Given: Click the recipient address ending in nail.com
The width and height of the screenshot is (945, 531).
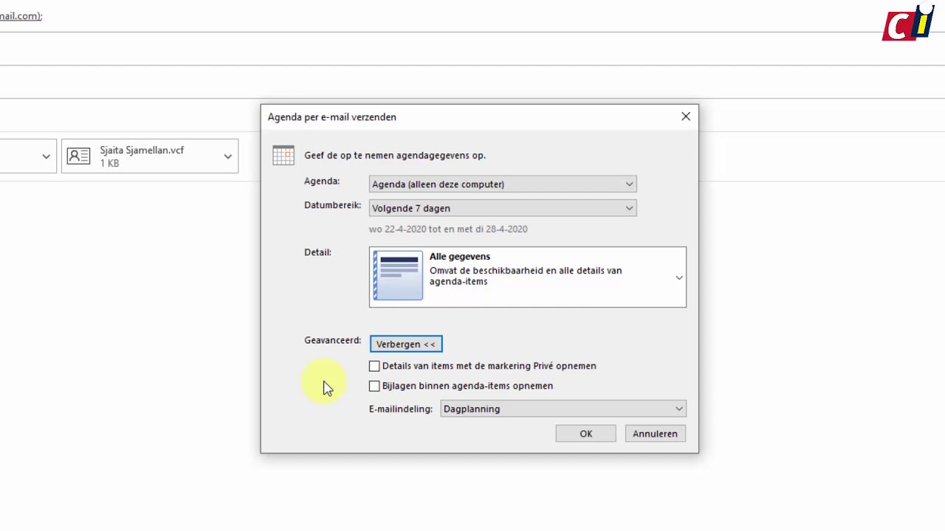Looking at the screenshot, I should pos(21,15).
